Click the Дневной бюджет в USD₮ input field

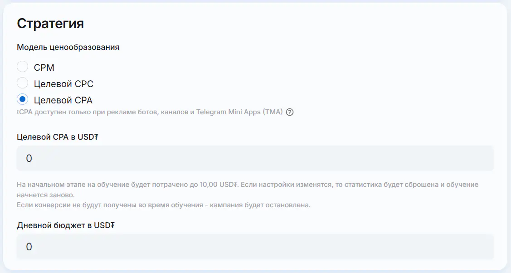pos(255,247)
